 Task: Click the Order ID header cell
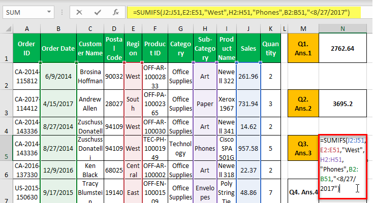27,48
